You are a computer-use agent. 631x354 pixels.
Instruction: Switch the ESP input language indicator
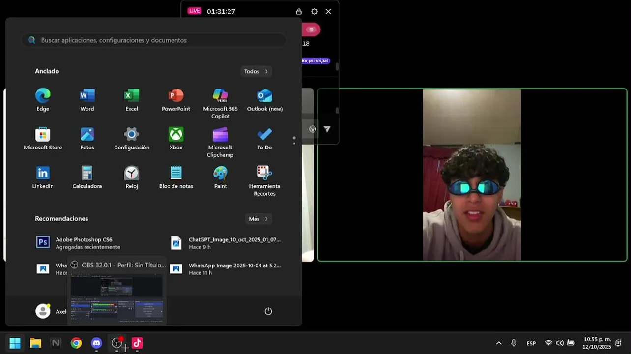point(531,343)
